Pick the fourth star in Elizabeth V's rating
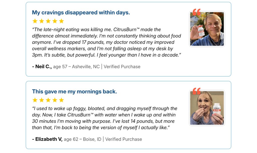Screen dimensions: 257x153 click(55, 100)
